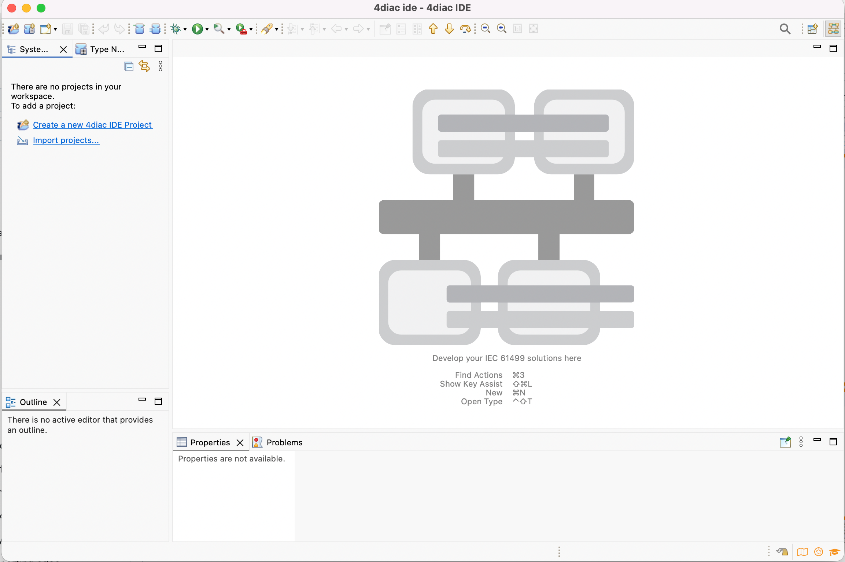Click the Run External Tools icon
Image resolution: width=845 pixels, height=562 pixels.
(x=241, y=29)
